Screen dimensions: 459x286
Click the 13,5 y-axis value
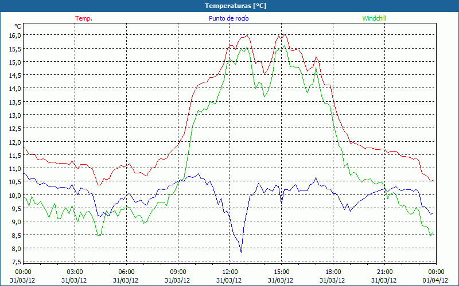click(x=15, y=102)
